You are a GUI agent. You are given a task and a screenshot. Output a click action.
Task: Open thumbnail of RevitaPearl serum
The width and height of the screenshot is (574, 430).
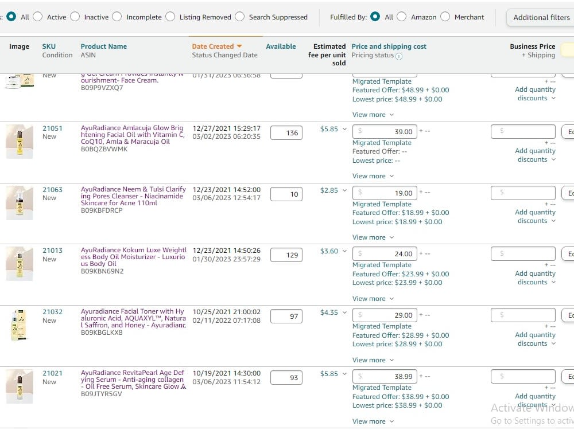[20, 386]
